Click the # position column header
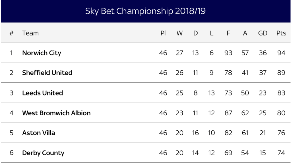291x163 pixels. [x=11, y=33]
